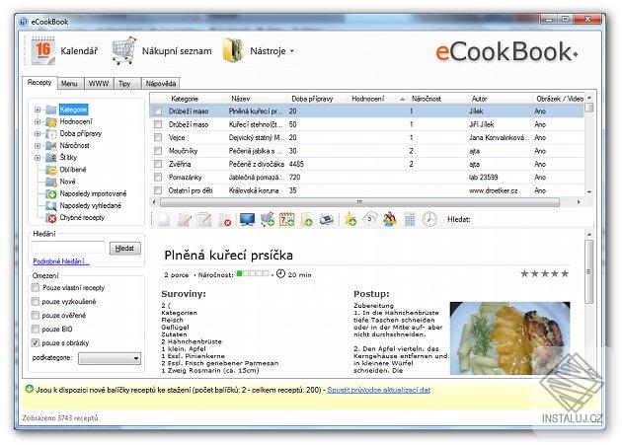Screen dimensions: 622x445
Task: Click the left search input field
Action: 68,248
